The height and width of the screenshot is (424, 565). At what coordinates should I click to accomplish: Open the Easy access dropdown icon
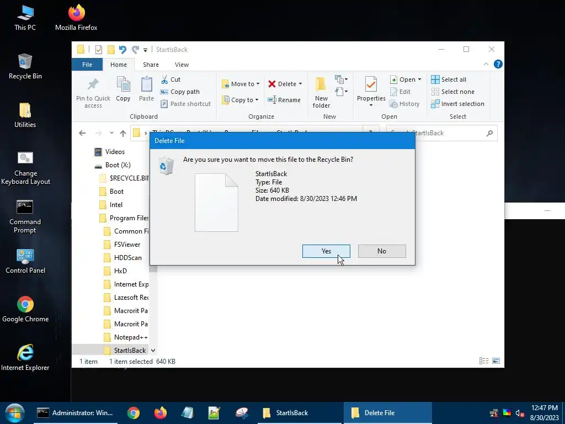tap(341, 92)
